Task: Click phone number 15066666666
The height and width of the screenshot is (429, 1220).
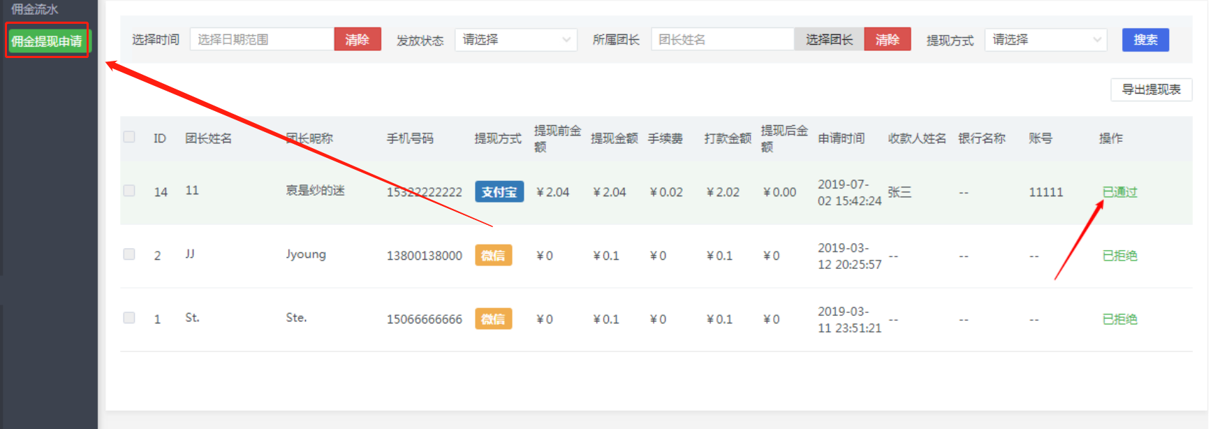Action: 425,319
